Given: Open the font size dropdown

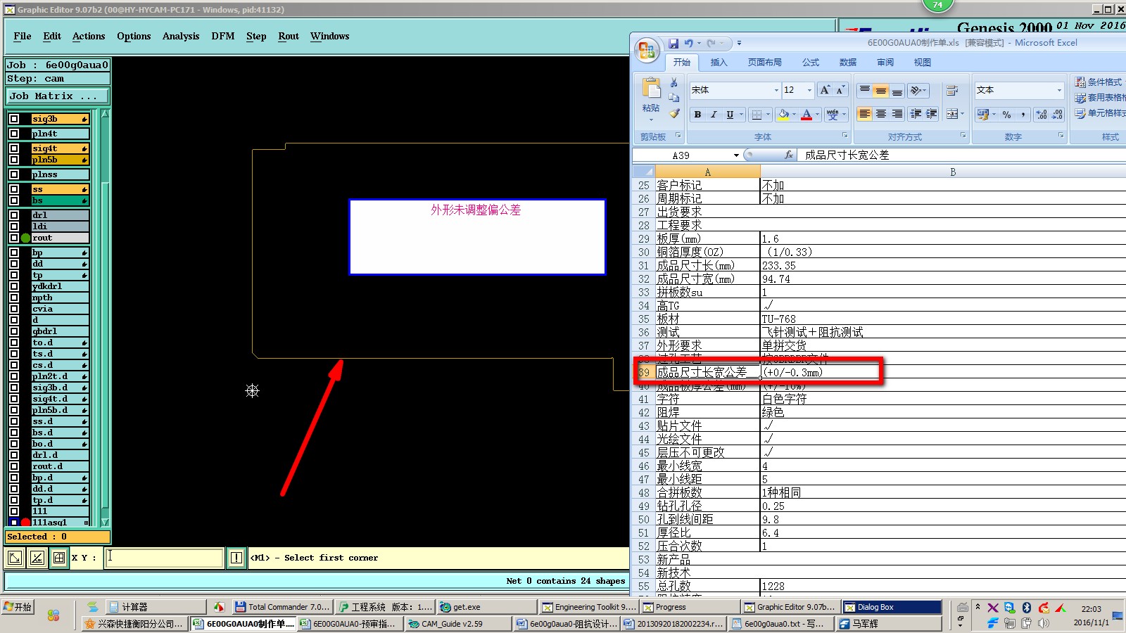Looking at the screenshot, I should pos(809,90).
